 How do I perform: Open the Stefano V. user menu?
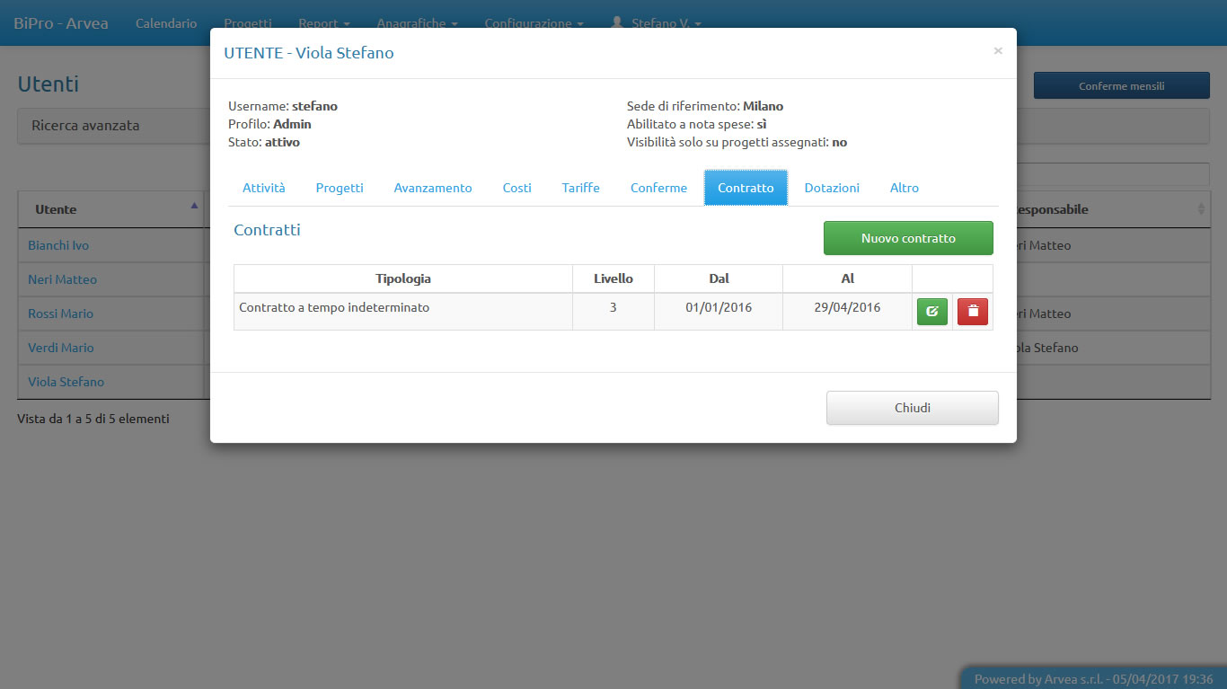coord(657,23)
